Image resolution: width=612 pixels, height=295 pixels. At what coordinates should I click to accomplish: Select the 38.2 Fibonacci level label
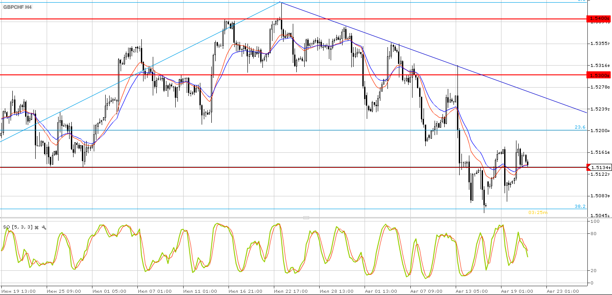[x=580, y=206]
